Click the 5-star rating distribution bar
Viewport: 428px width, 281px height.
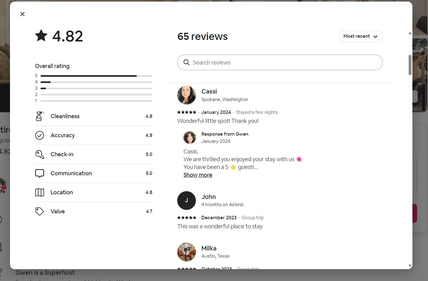coord(96,76)
